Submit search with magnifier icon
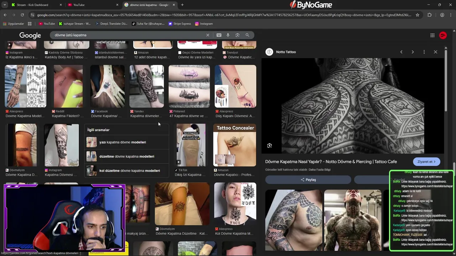The height and width of the screenshot is (256, 456). click(x=247, y=35)
